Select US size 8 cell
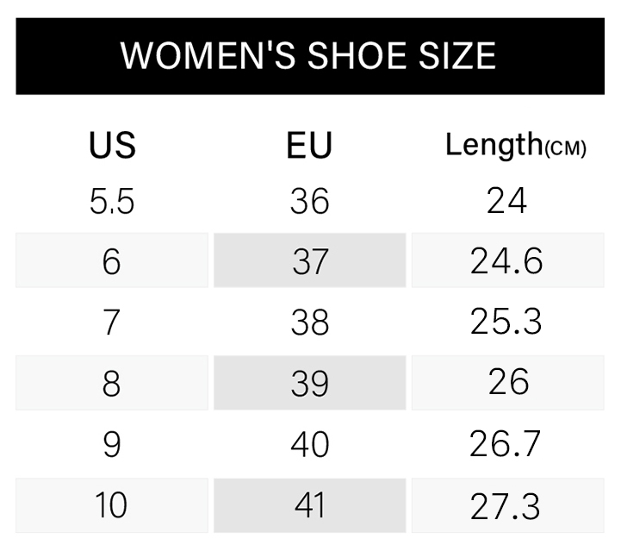 (112, 383)
